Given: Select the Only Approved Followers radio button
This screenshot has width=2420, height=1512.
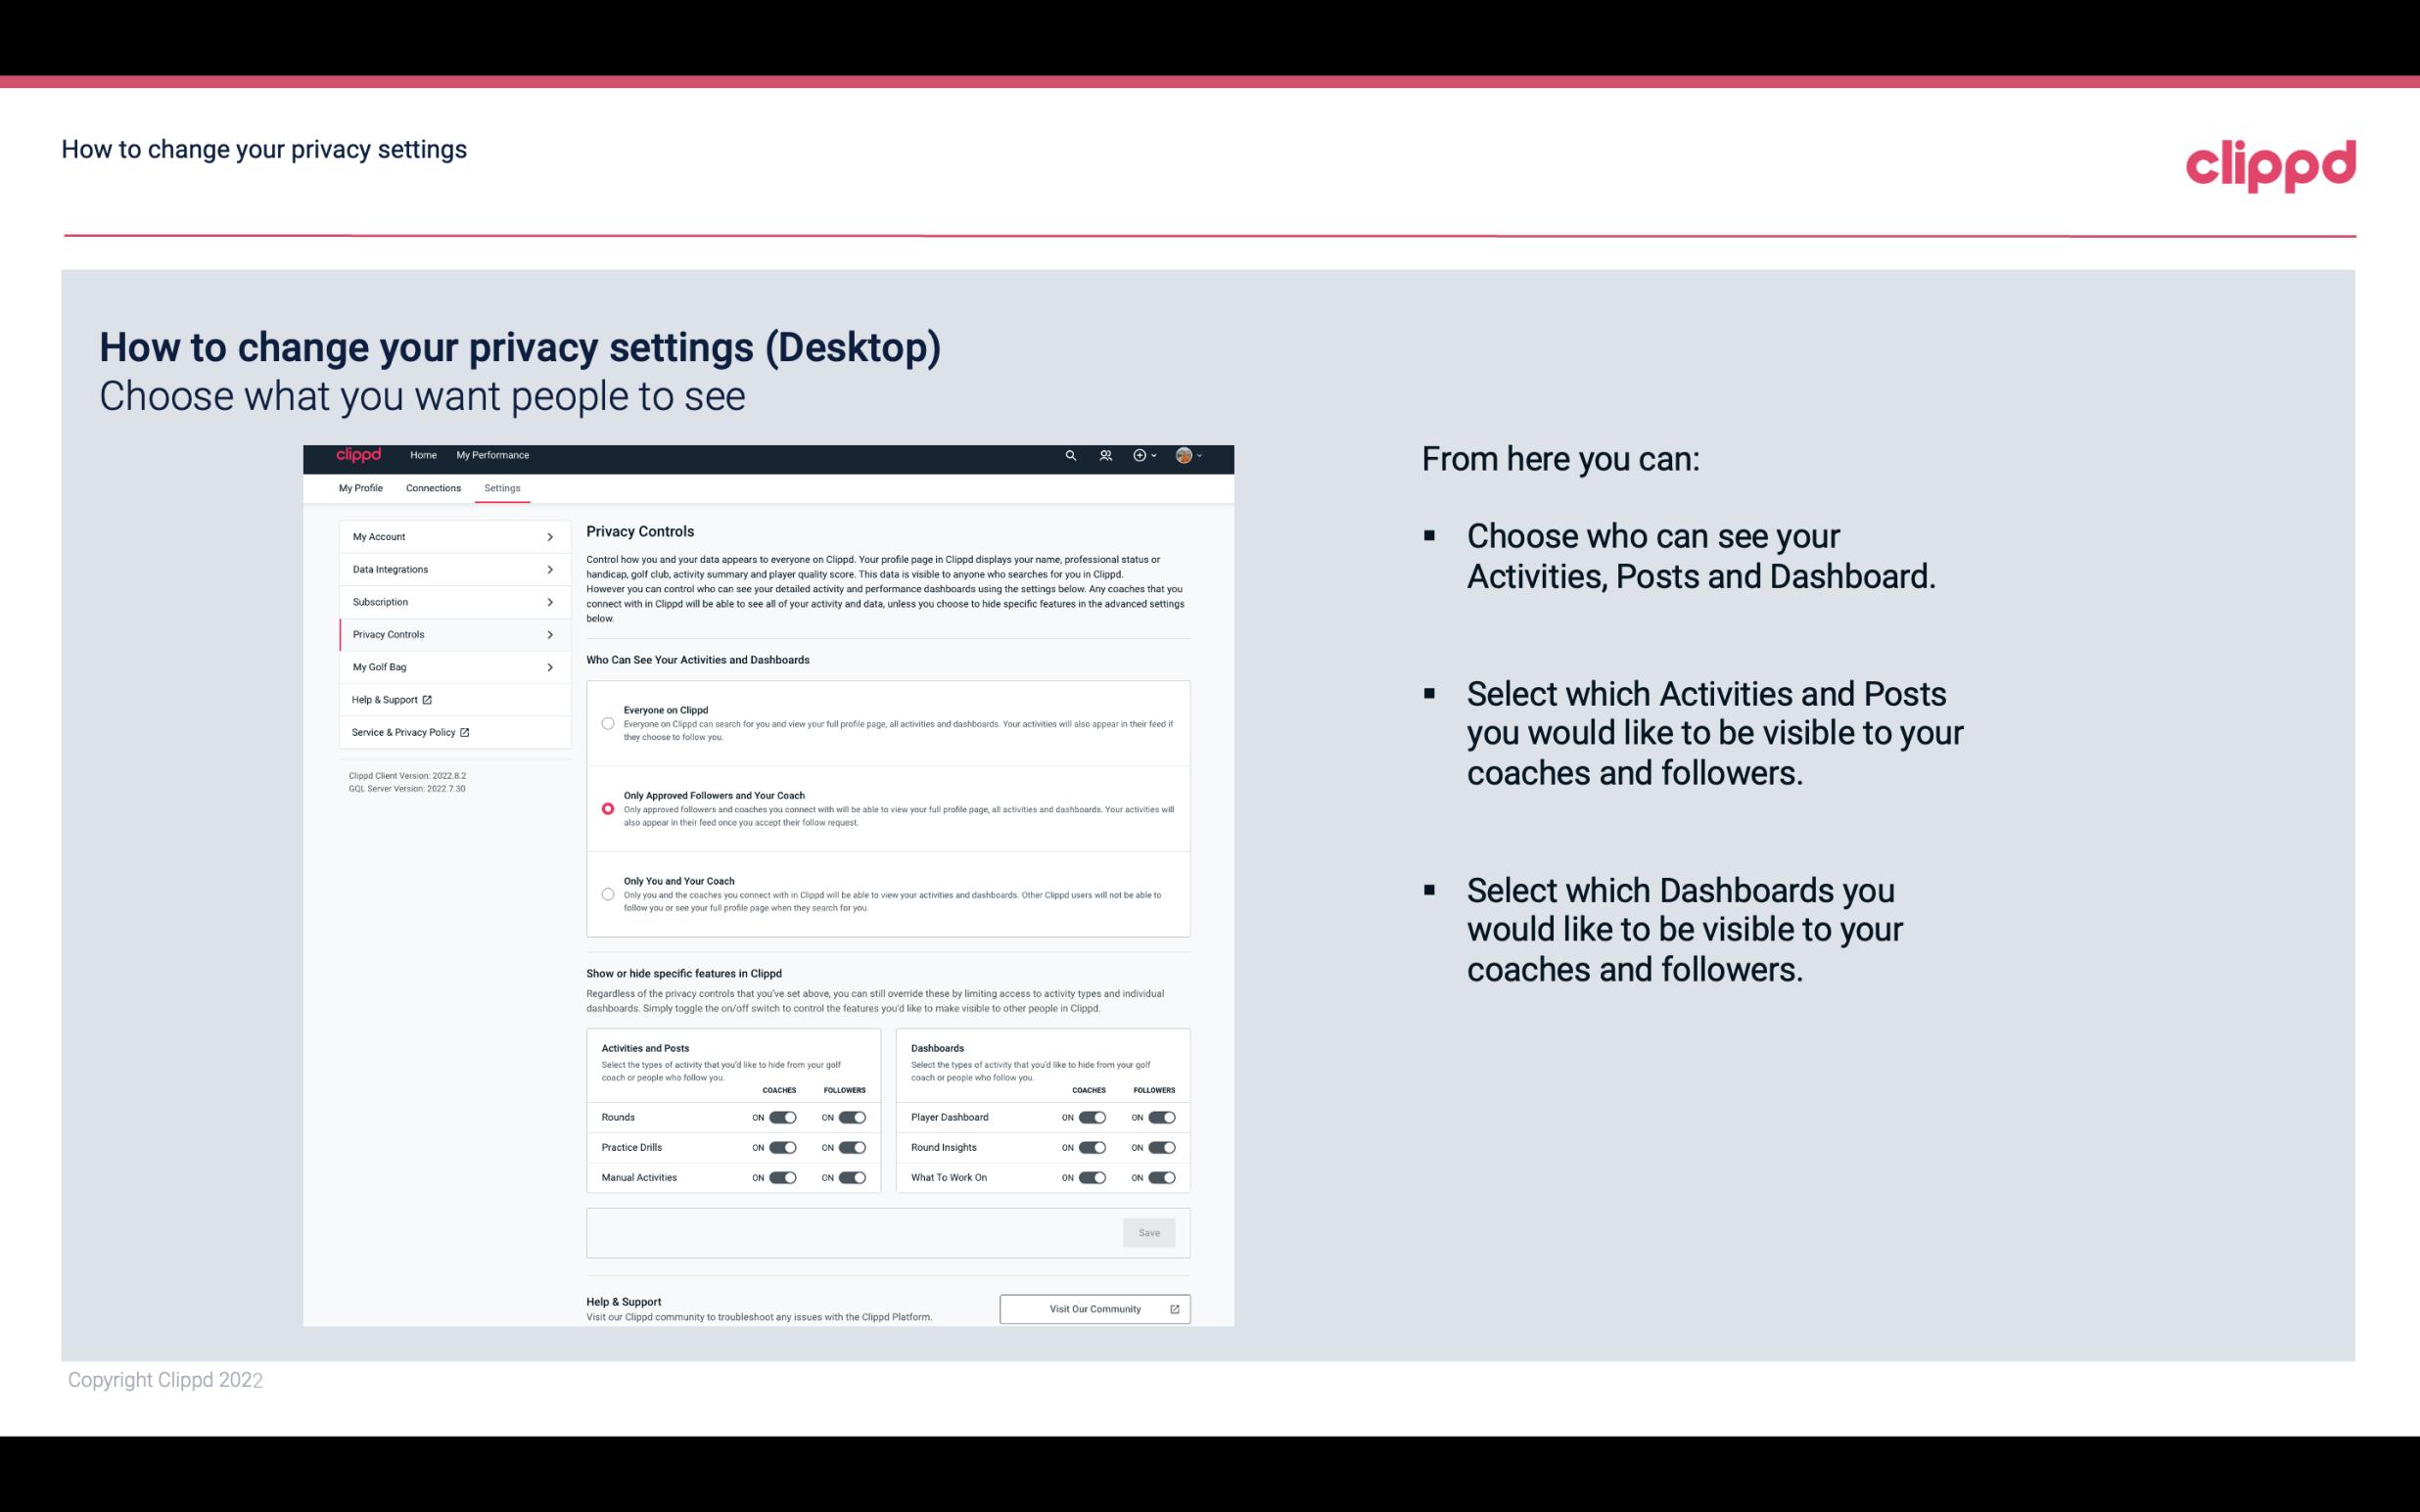Looking at the screenshot, I should coord(608,806).
